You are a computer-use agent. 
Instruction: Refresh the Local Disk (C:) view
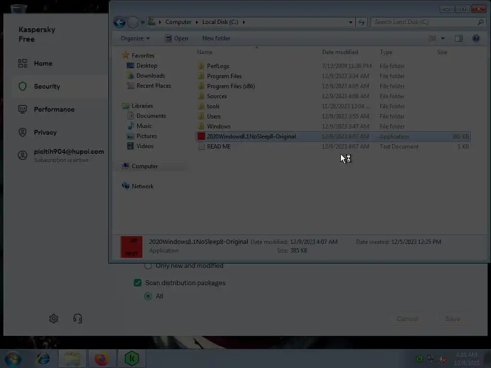[362, 22]
